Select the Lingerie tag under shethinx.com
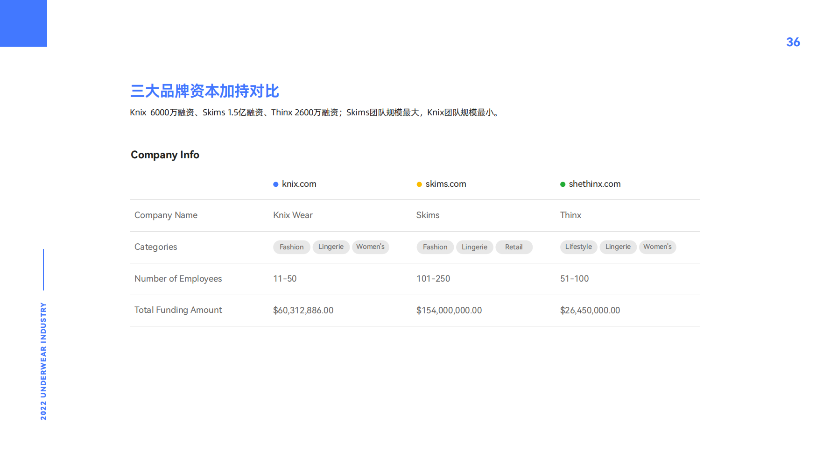The width and height of the screenshot is (830, 467). tap(618, 247)
